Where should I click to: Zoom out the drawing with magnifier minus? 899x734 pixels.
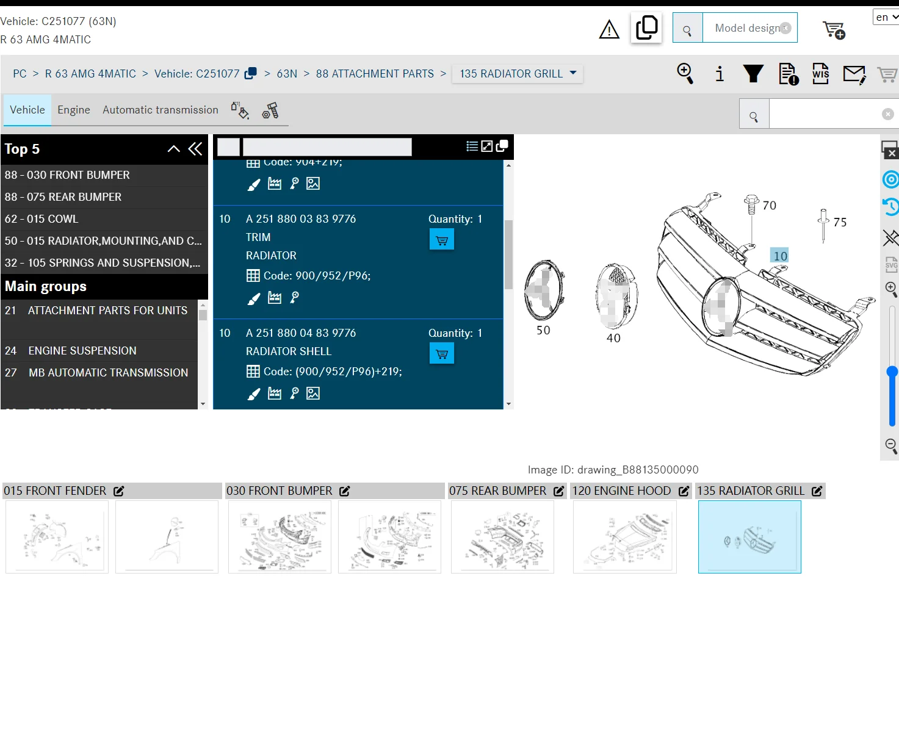tap(891, 446)
